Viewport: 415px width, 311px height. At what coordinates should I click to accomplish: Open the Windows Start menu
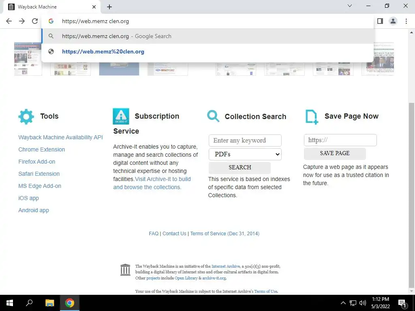(10, 303)
